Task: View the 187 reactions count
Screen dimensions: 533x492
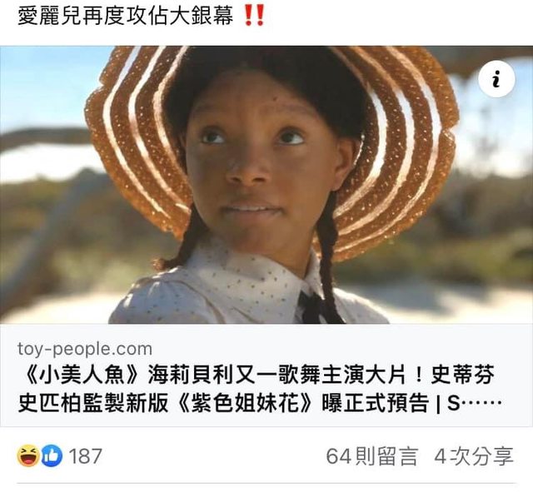Action: [x=85, y=456]
